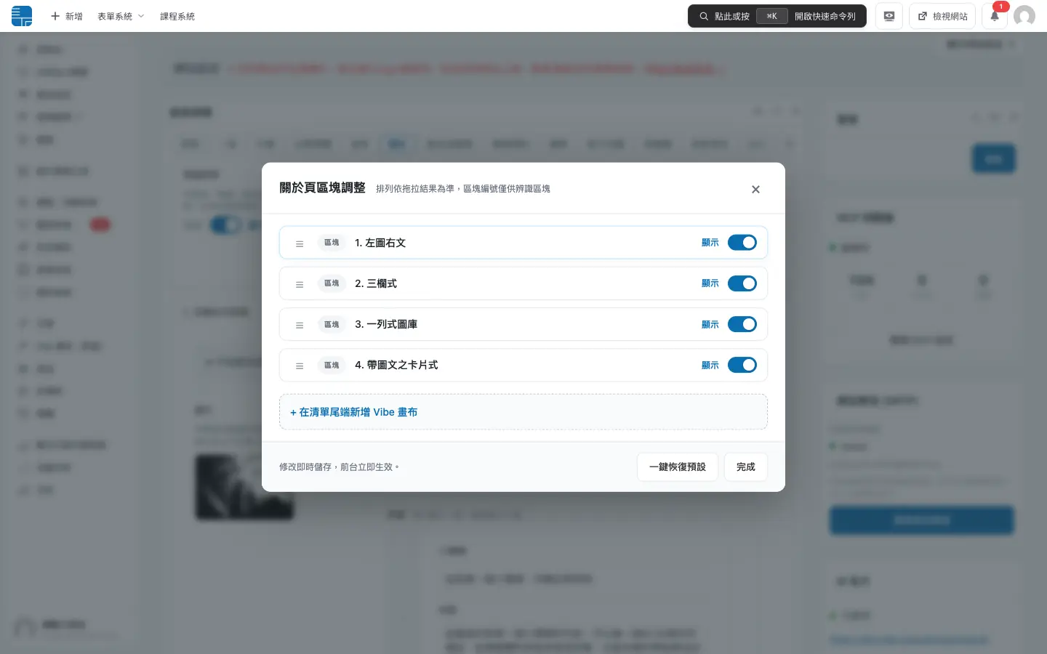This screenshot has width=1047, height=654.
Task: Click the 新增 plus button
Action: pyautogui.click(x=66, y=16)
